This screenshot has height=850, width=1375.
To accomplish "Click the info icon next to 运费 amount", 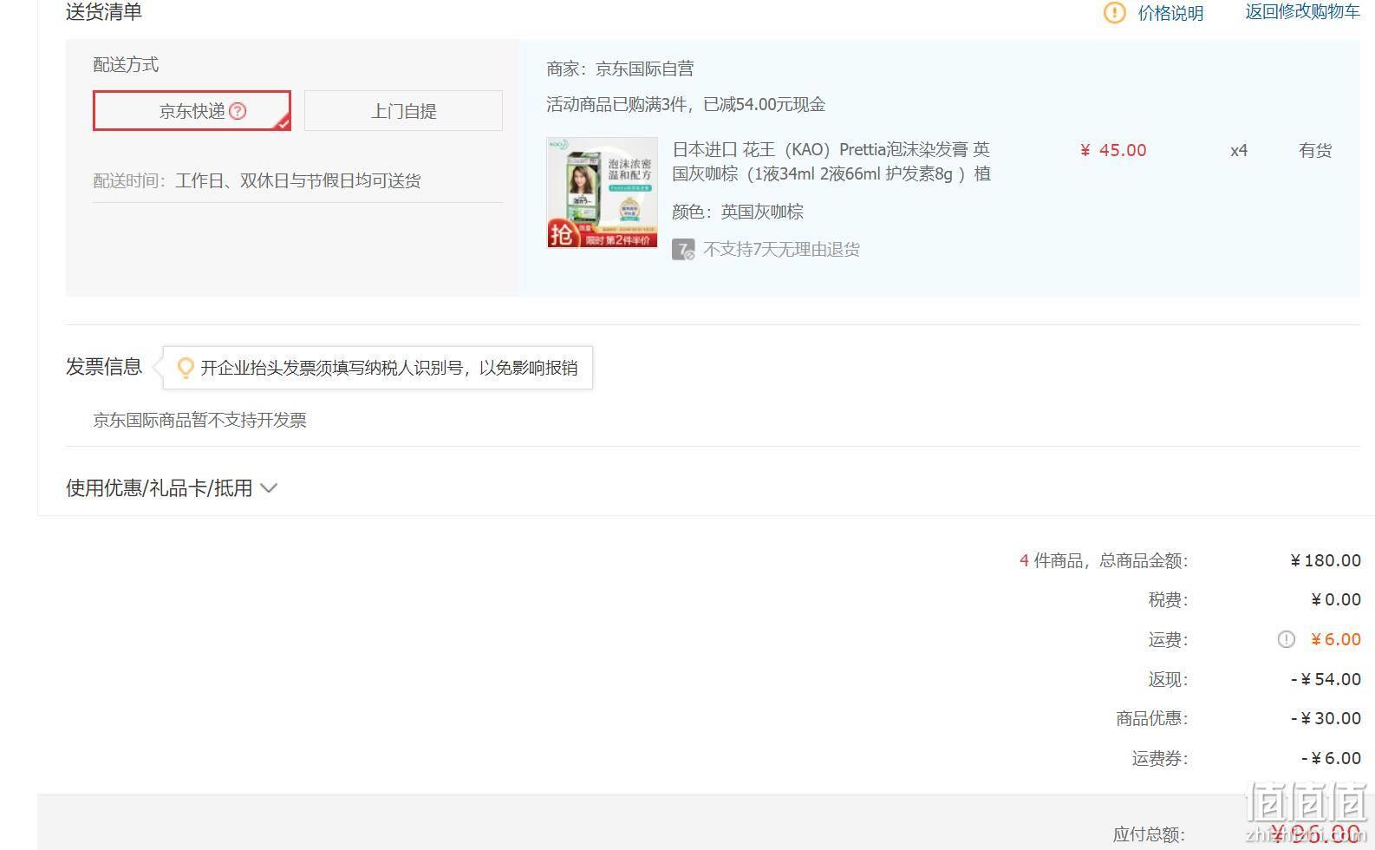I will pyautogui.click(x=1286, y=639).
